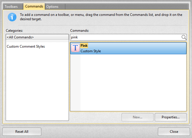Screen dimensions: 192x138
Task: Click into the command search field
Action: coord(124,37)
